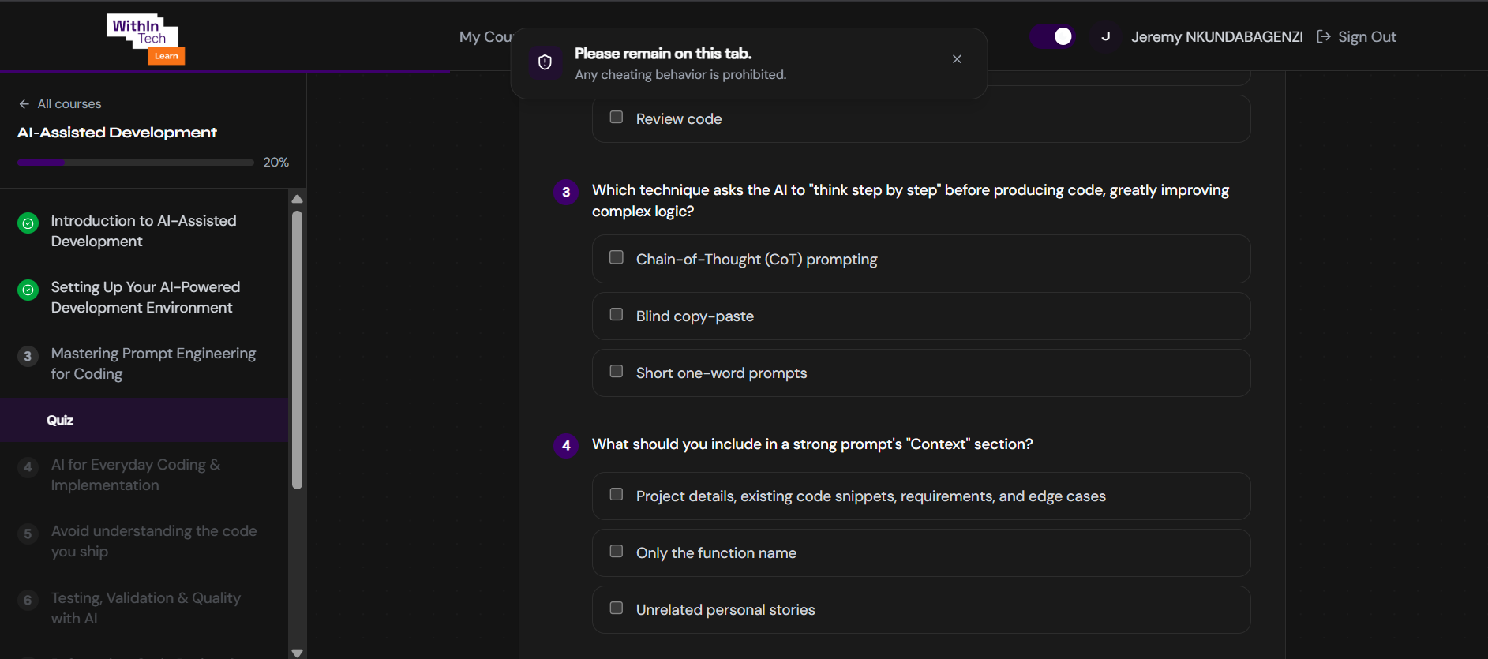Check the Short one-word prompts option
This screenshot has height=659, width=1488.
click(x=617, y=371)
